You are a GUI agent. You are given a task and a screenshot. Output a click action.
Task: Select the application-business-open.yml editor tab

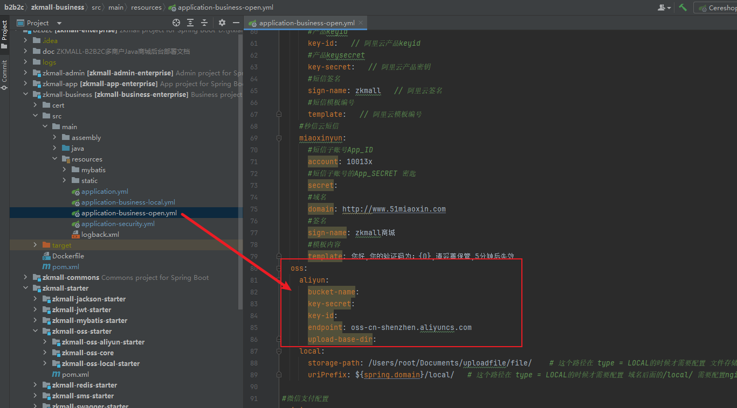[307, 23]
